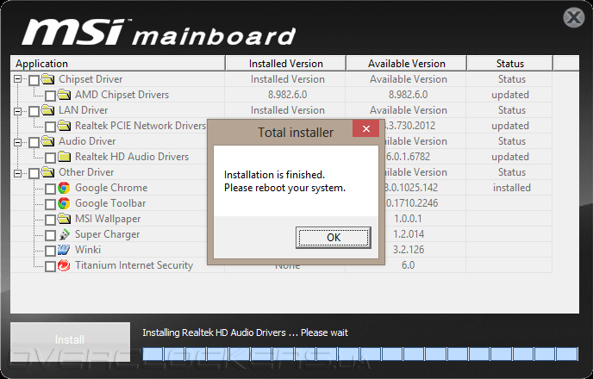Tick the MSI Wallpaper checkbox

coord(50,220)
